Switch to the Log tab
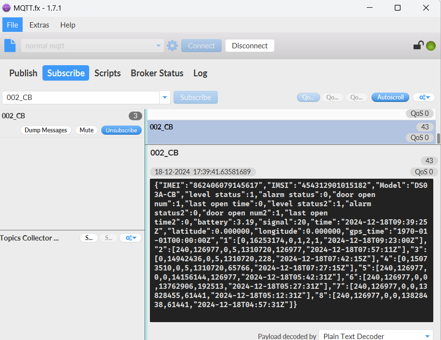Screen dimensions: 441x340 (x=200, y=73)
